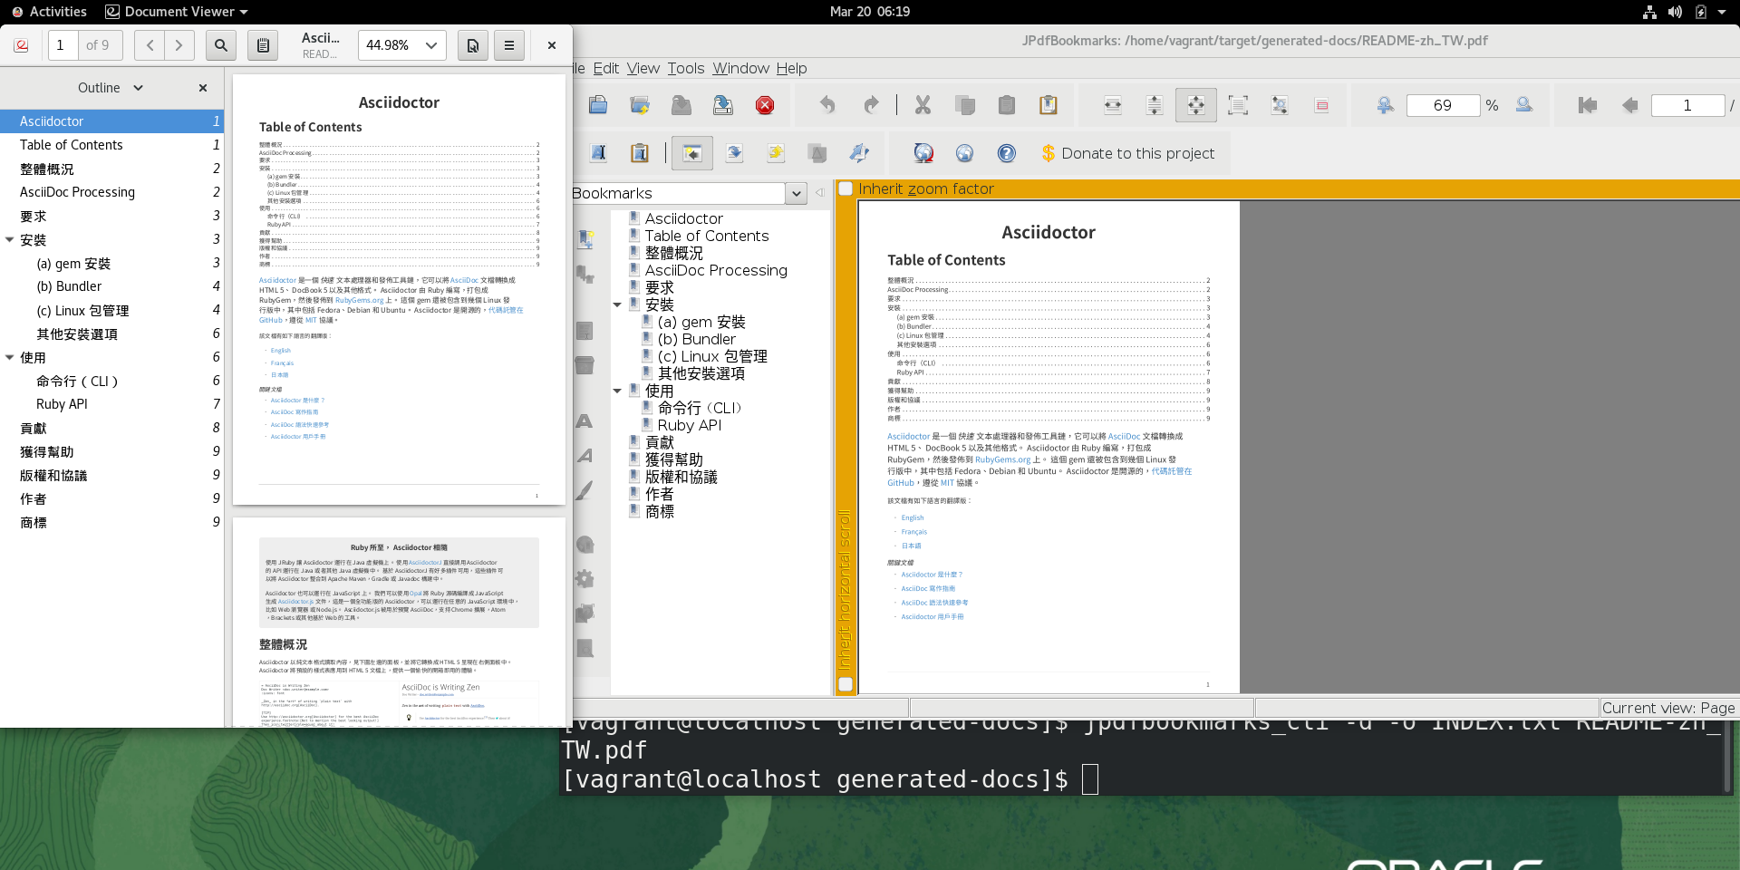This screenshot has height=870, width=1740.
Task: Click the open file icon in JPdfBookmarks
Action: tap(598, 105)
